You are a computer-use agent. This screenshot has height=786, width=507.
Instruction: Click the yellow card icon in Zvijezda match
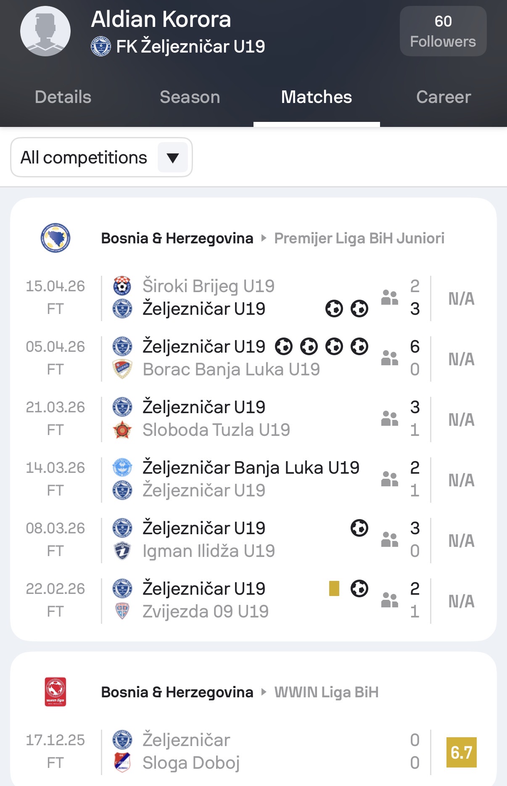(x=334, y=588)
